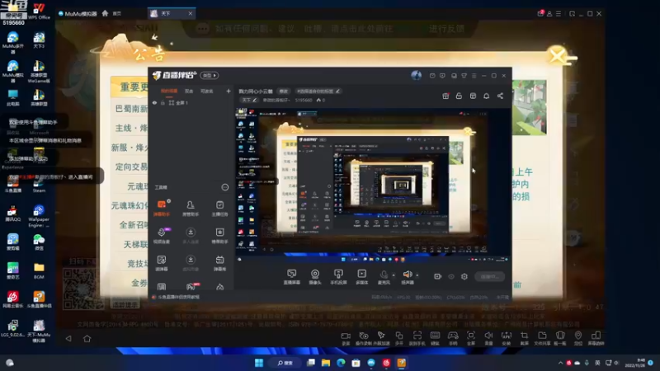
Task: Open the 弹幕秀 tool
Action: (x=219, y=263)
